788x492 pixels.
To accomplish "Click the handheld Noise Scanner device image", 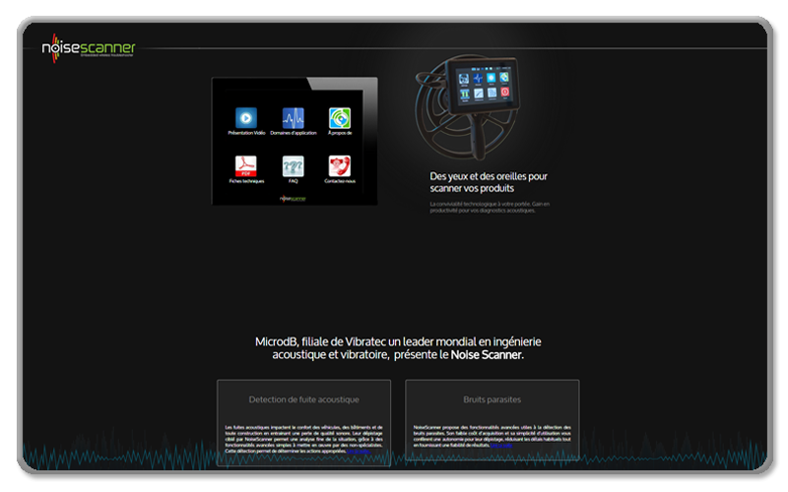I will [x=468, y=107].
